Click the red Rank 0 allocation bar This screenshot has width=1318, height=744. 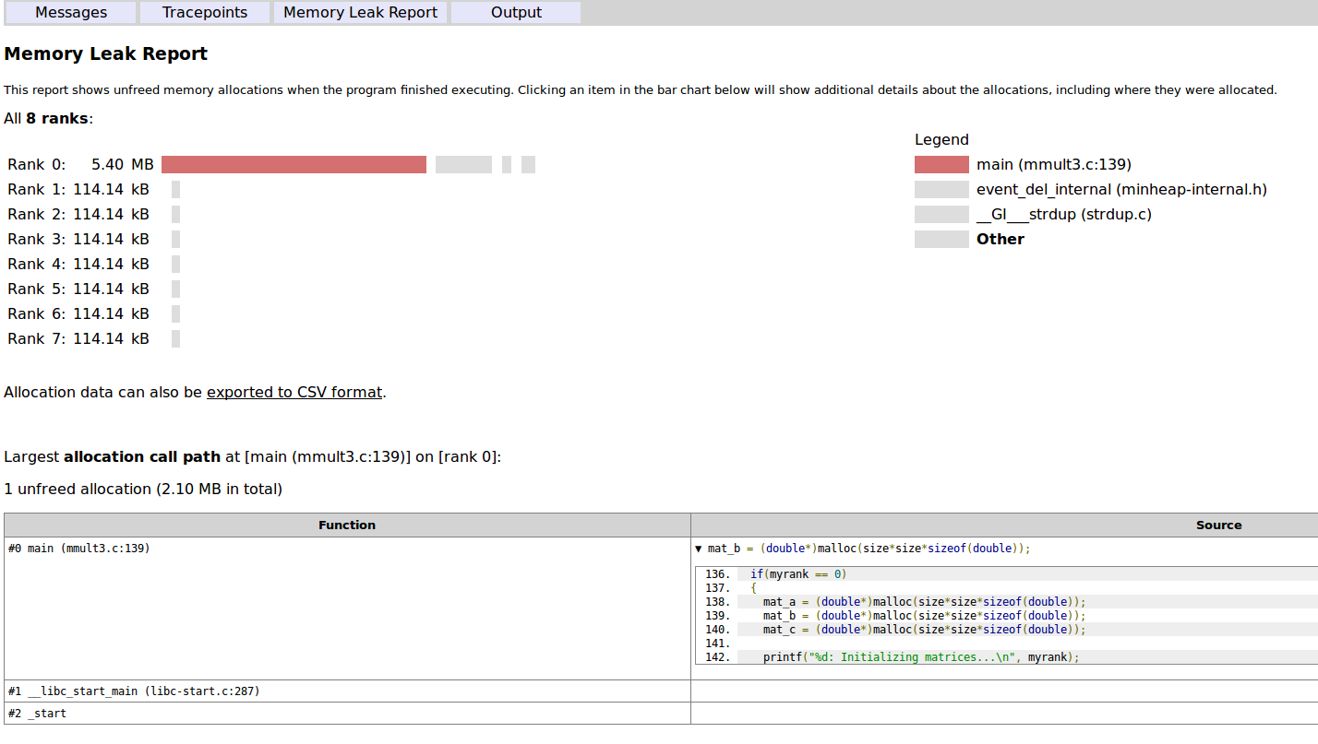293,164
